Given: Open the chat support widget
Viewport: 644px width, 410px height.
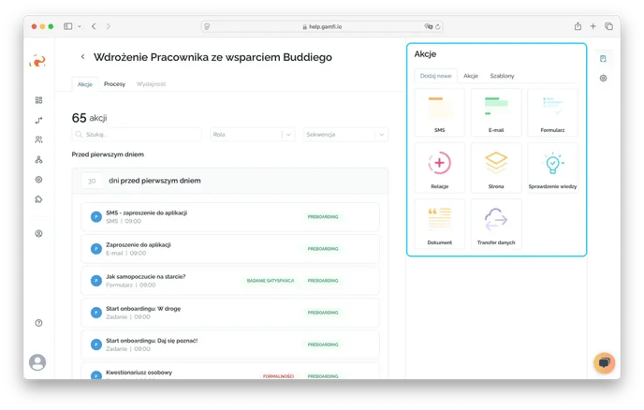Looking at the screenshot, I should click(604, 362).
